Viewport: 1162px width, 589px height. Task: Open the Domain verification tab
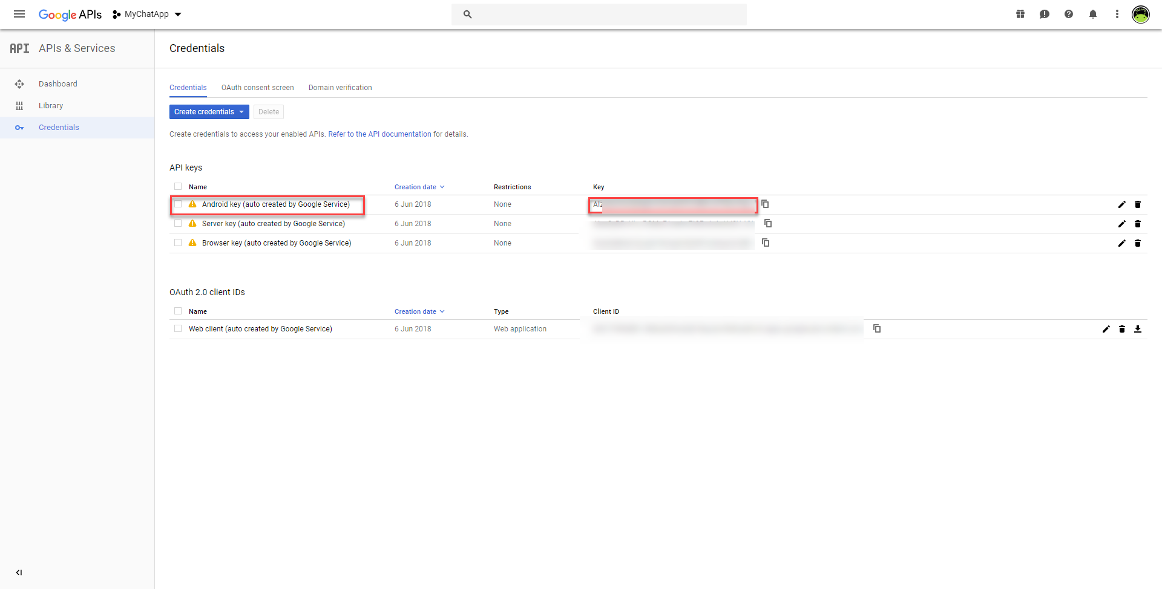point(340,88)
